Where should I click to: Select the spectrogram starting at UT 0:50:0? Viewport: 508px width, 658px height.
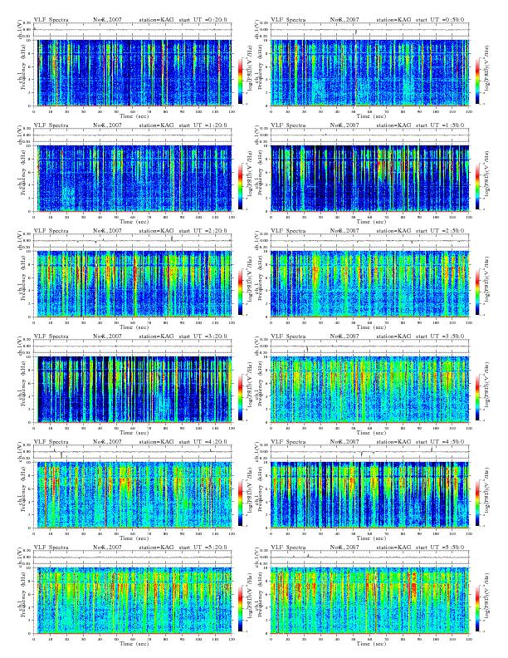pyautogui.click(x=370, y=72)
